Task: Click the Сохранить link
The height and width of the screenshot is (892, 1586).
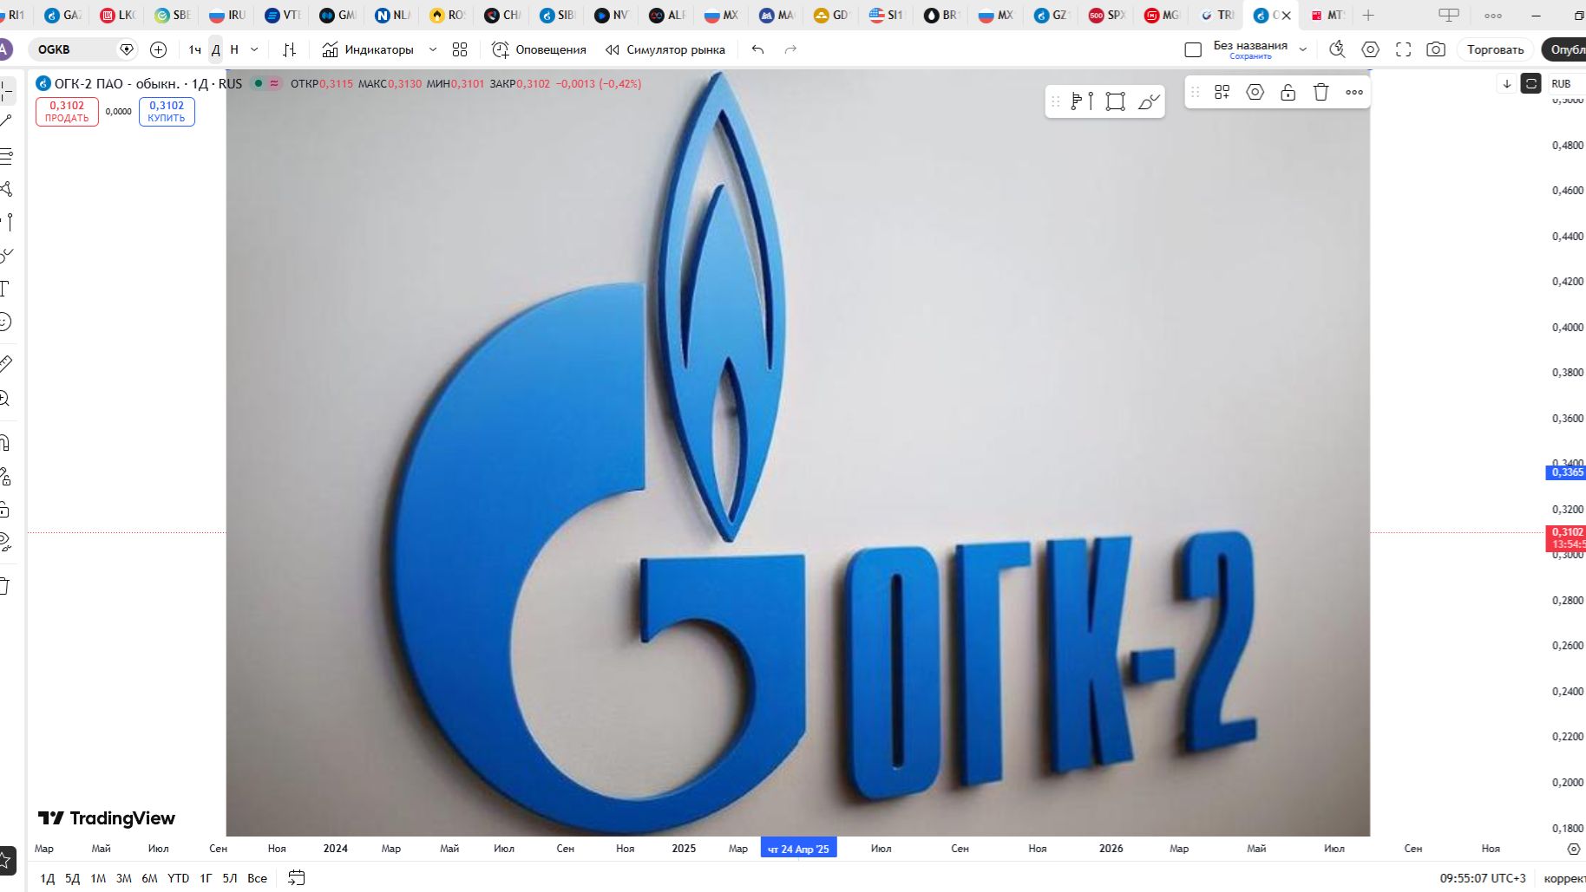Action: [x=1250, y=56]
